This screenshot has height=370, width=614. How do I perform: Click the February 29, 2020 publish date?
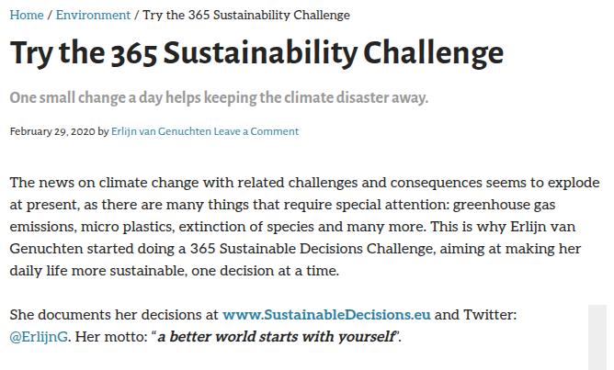pos(52,131)
